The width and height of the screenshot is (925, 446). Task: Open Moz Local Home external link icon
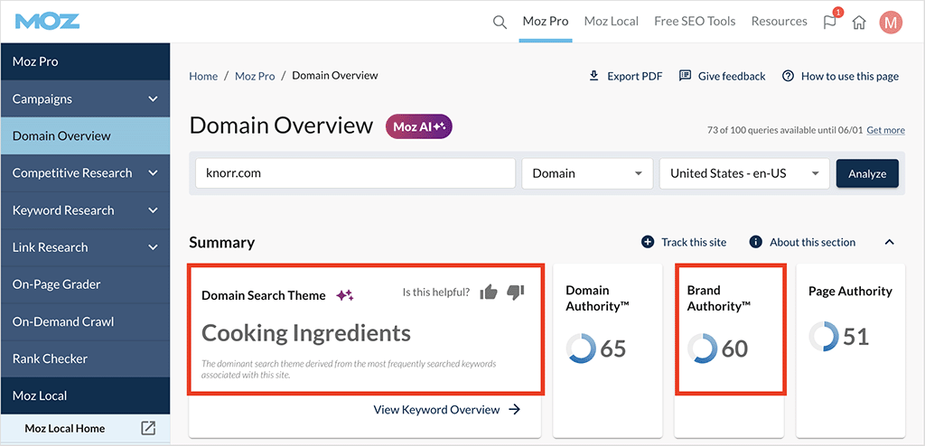pyautogui.click(x=149, y=428)
